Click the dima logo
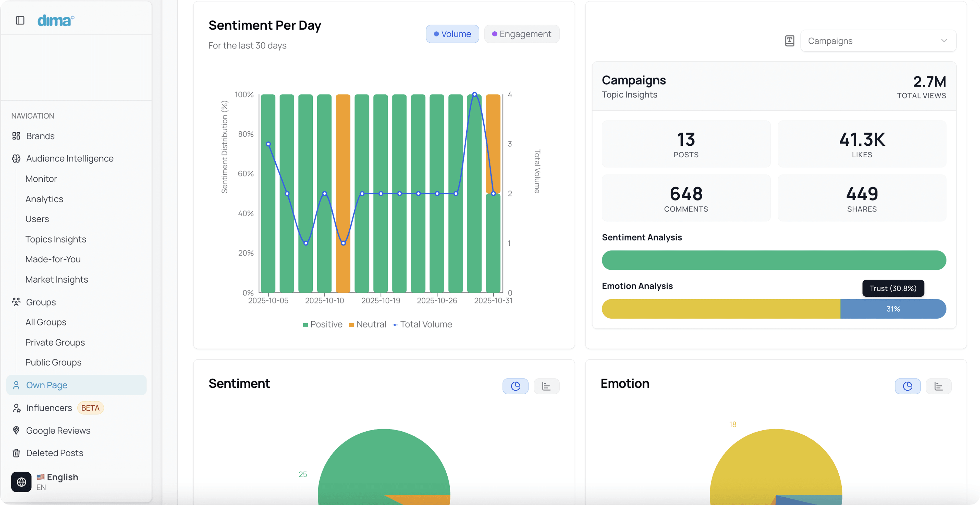 pyautogui.click(x=56, y=21)
